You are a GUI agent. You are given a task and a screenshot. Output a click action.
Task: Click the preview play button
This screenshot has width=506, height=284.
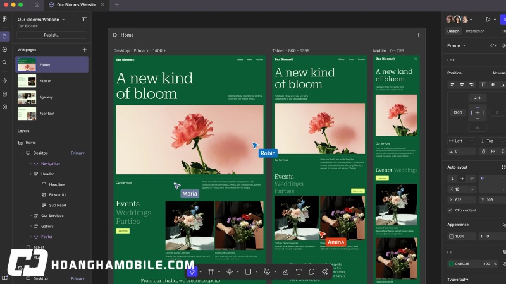pos(488,20)
